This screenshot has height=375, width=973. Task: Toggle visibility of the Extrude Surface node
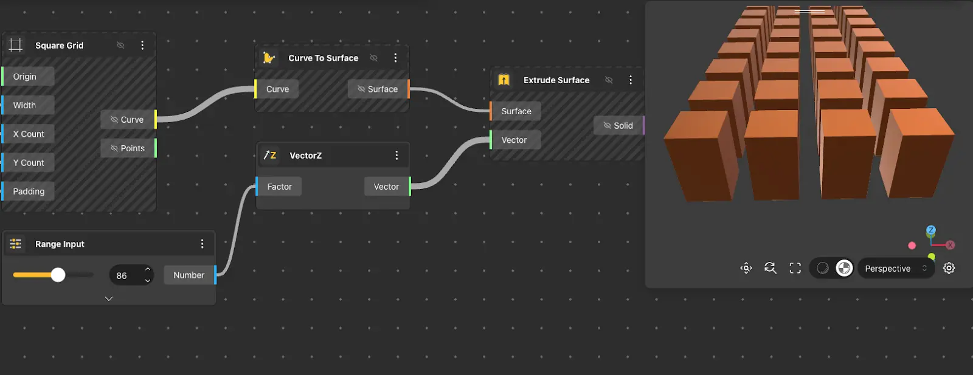coord(609,80)
